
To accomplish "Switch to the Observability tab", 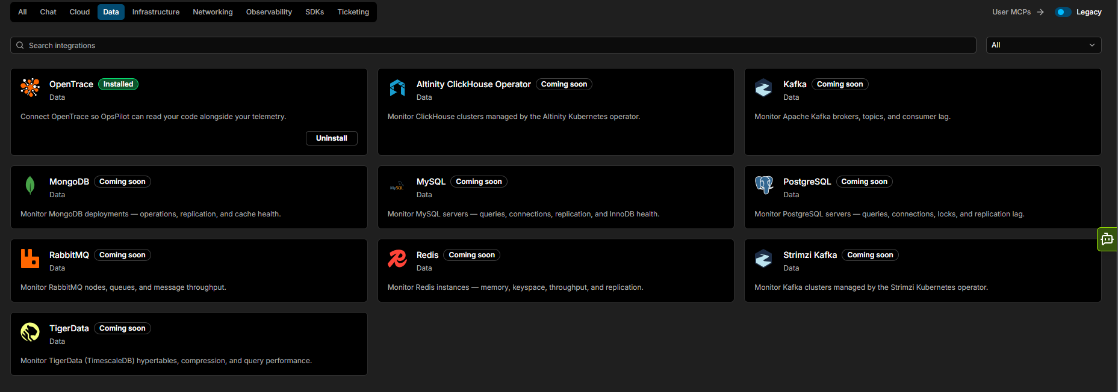I will pos(269,12).
